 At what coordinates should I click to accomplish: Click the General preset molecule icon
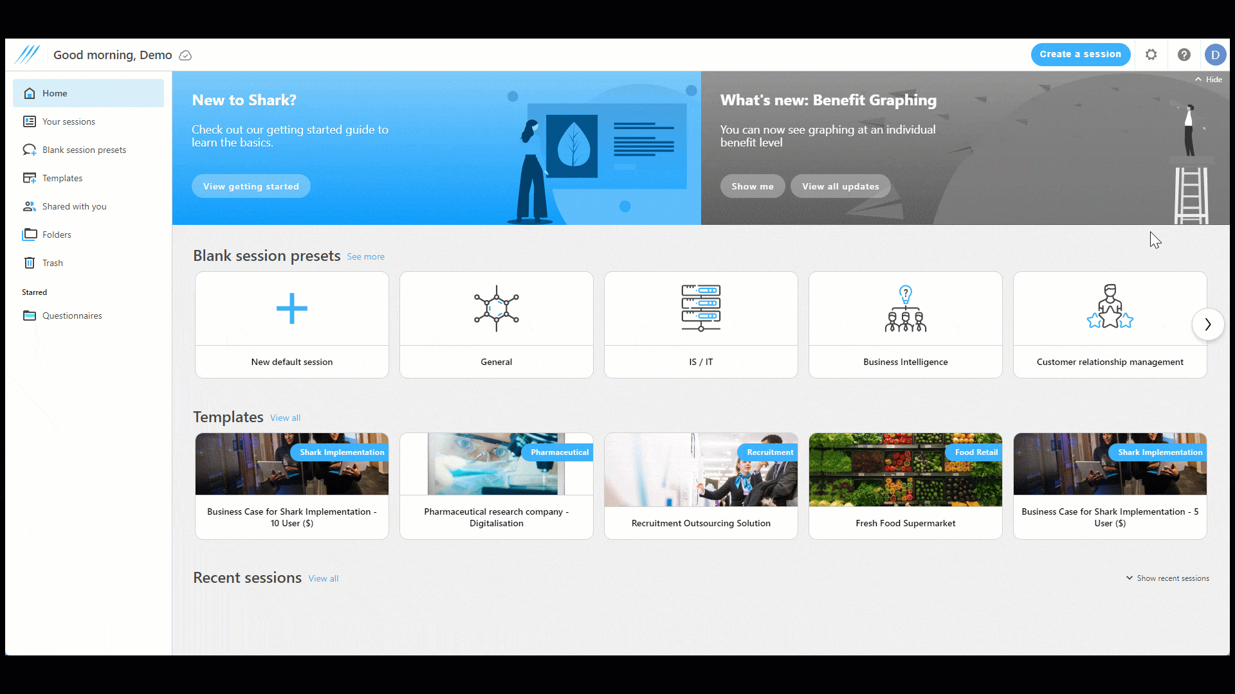click(x=497, y=308)
